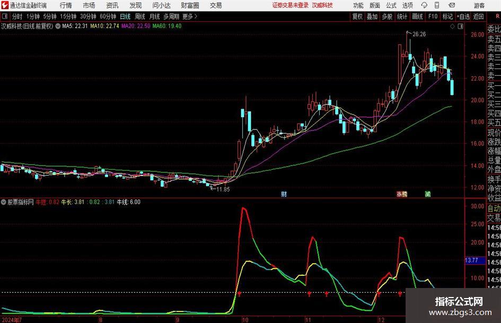The image size is (501, 323).
Task: Toggle the side panel icon above the price axis
Action: click(460, 27)
